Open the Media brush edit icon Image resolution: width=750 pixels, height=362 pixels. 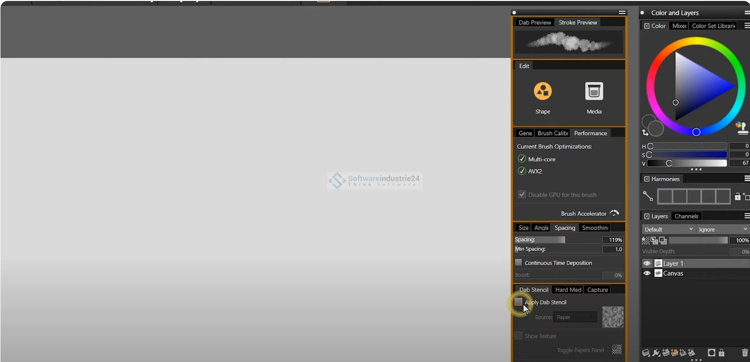pyautogui.click(x=594, y=91)
